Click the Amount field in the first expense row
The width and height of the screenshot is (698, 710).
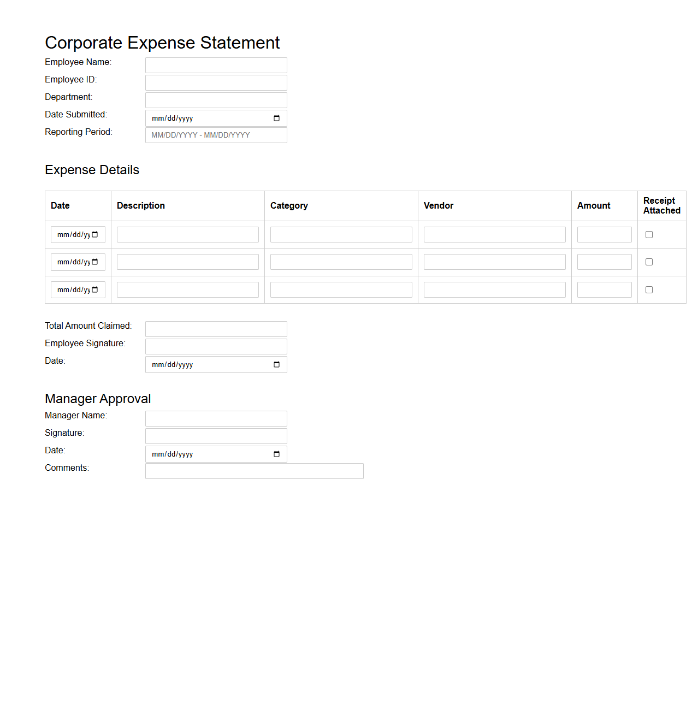[x=604, y=234]
